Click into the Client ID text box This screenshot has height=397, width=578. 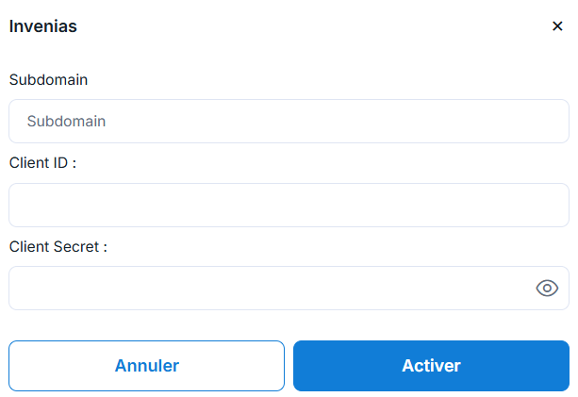[289, 205]
